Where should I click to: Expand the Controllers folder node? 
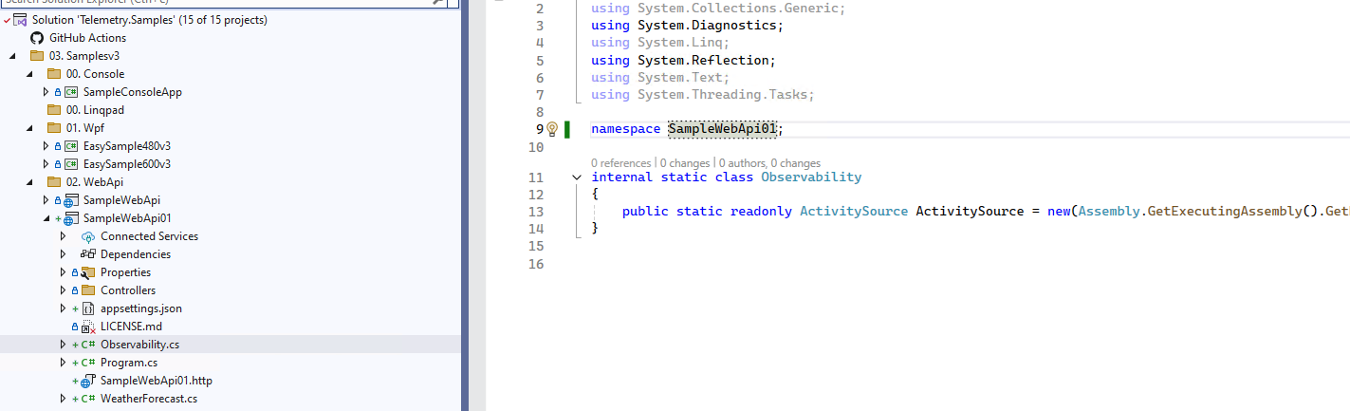tap(64, 290)
